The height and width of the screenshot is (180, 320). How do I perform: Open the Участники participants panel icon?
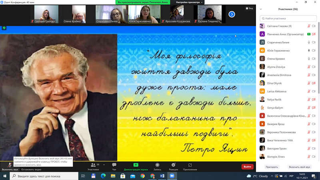tap(93, 165)
